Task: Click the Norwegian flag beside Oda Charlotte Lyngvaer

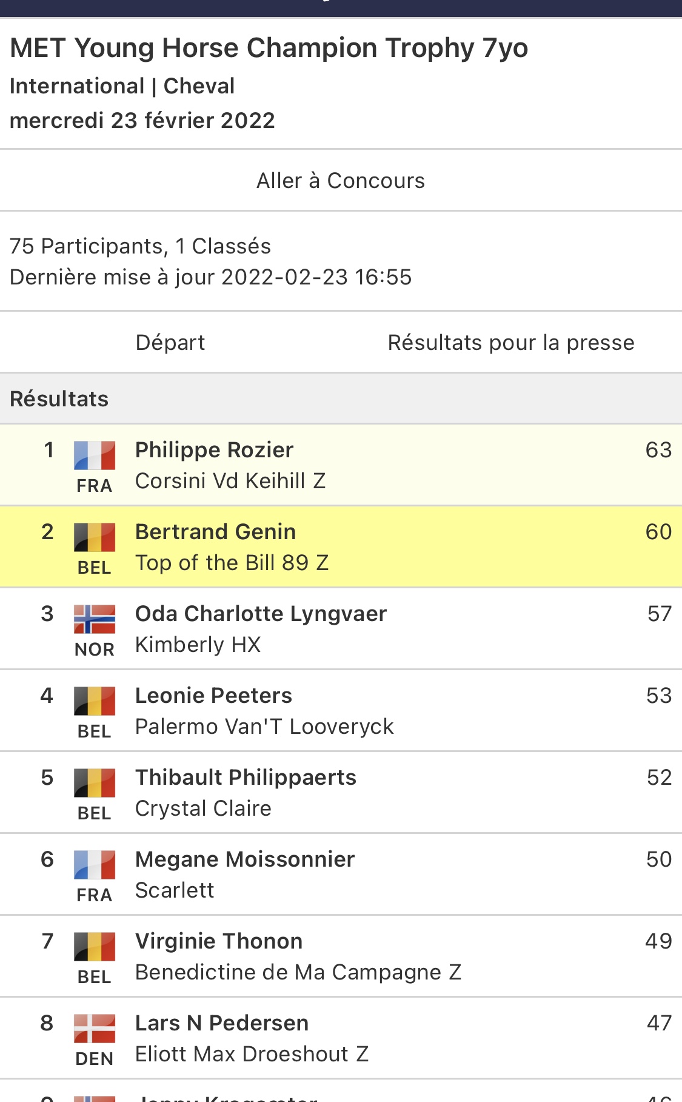Action: [95, 619]
